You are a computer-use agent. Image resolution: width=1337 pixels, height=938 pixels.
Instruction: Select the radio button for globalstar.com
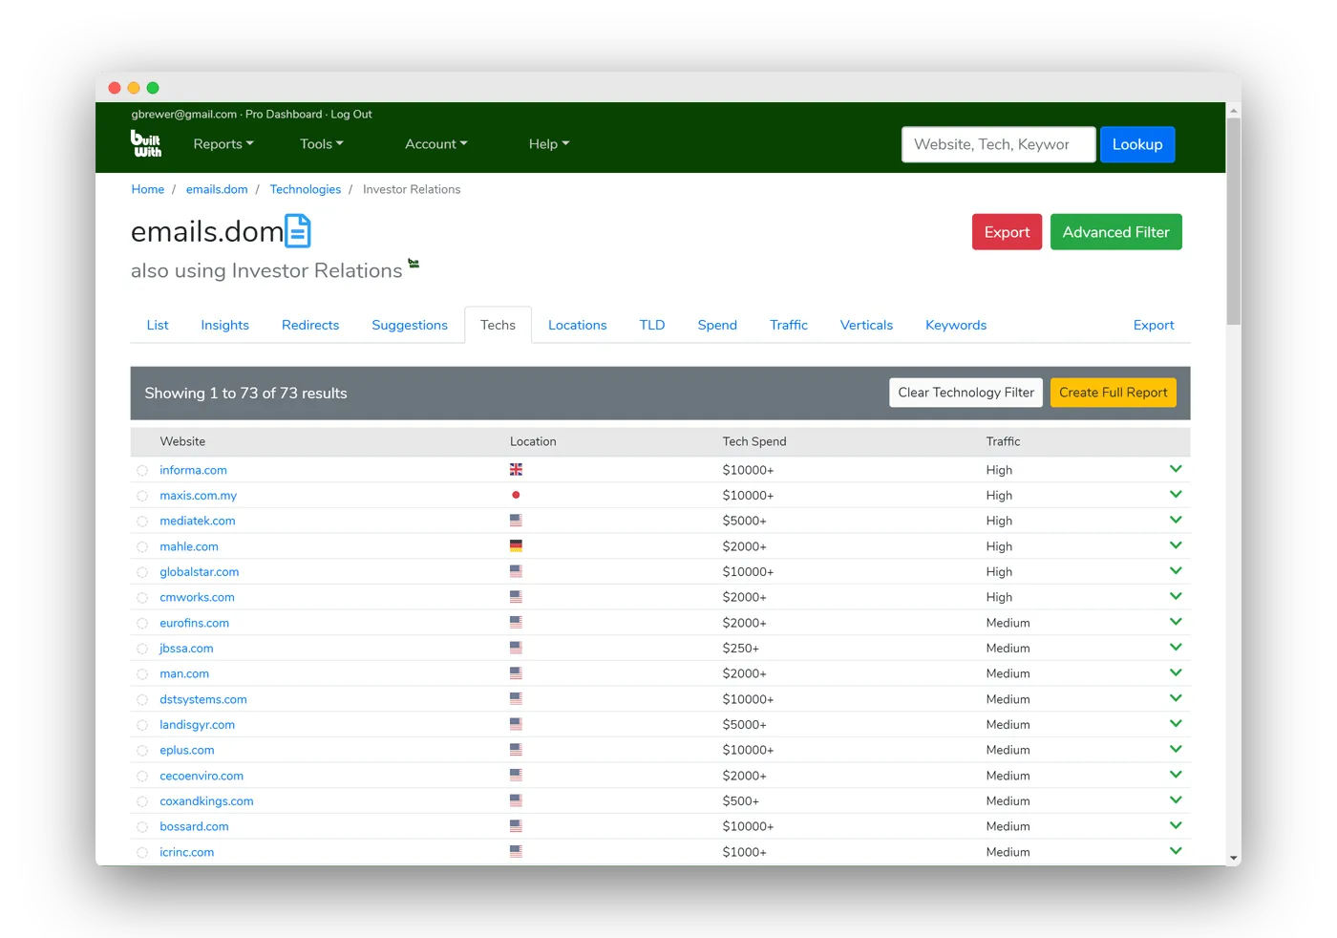[x=142, y=572]
